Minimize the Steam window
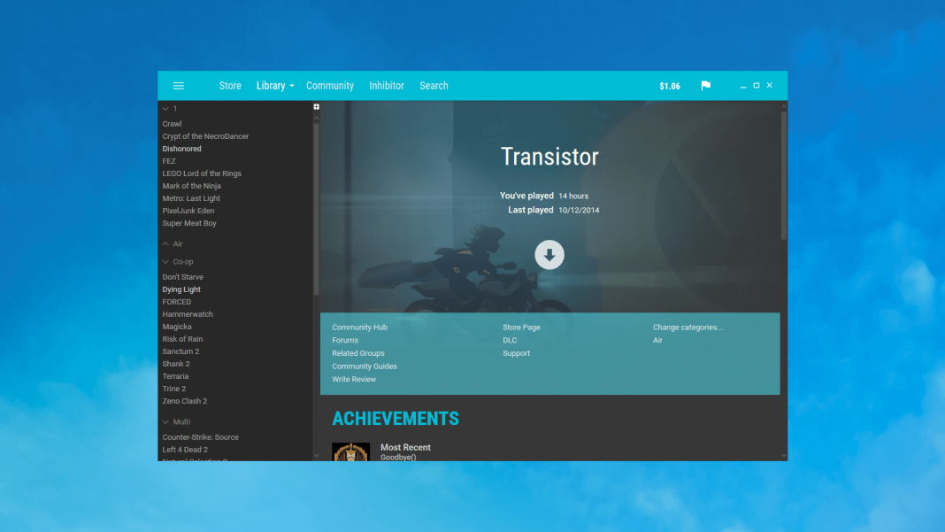The width and height of the screenshot is (945, 532). tap(743, 86)
